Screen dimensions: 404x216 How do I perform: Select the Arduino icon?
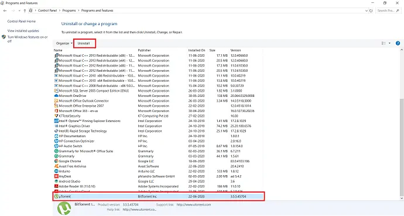56,171
